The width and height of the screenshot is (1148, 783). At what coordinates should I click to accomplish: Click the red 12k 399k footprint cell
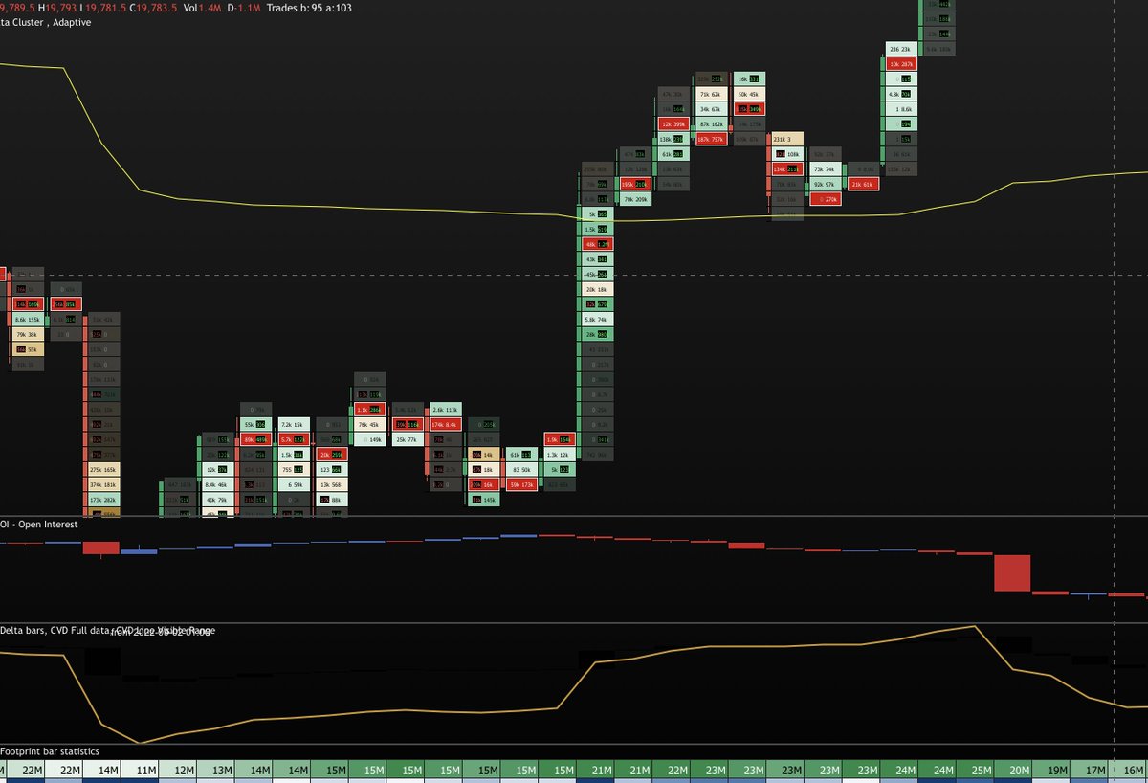coord(673,124)
